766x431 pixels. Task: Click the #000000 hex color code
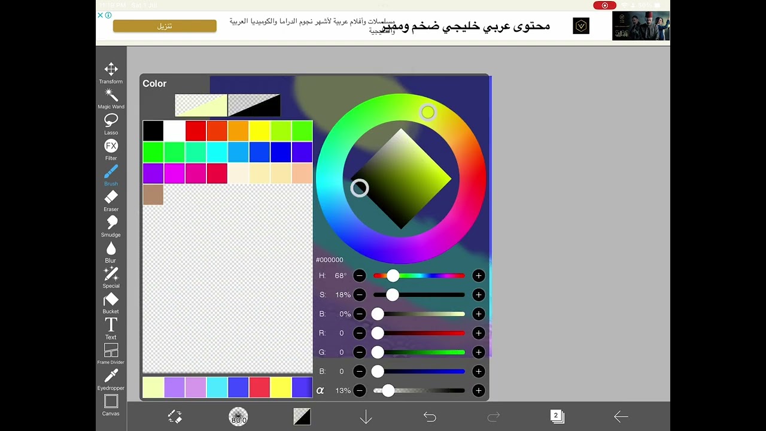click(x=330, y=260)
